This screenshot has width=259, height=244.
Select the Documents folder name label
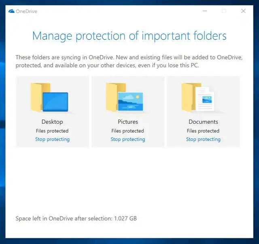pyautogui.click(x=203, y=122)
